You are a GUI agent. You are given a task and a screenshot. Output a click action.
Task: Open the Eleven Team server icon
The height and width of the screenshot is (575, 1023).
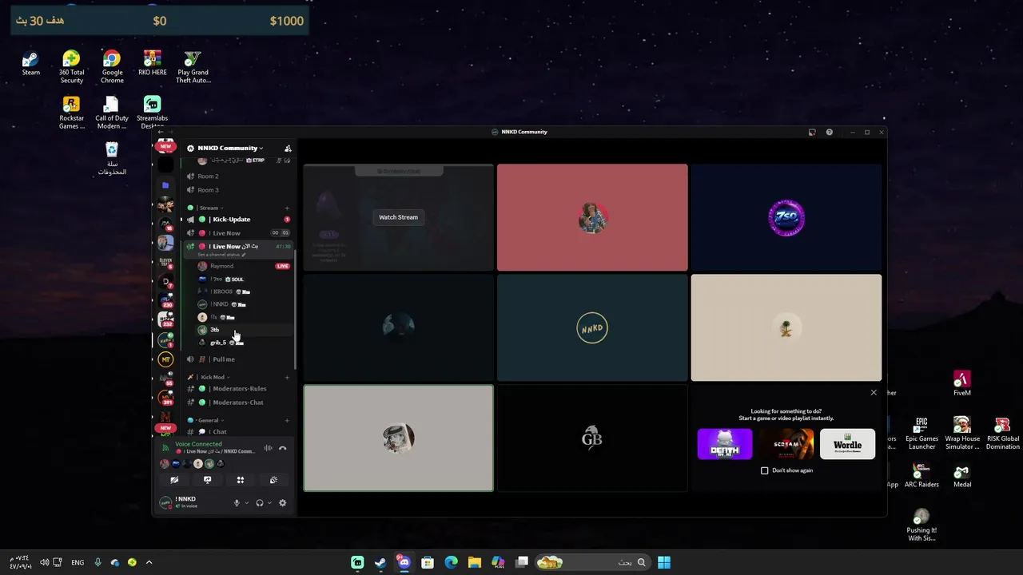tap(165, 262)
